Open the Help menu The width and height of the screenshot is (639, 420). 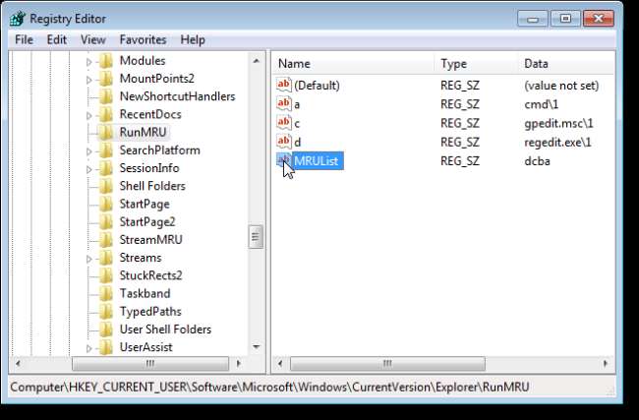tap(193, 40)
